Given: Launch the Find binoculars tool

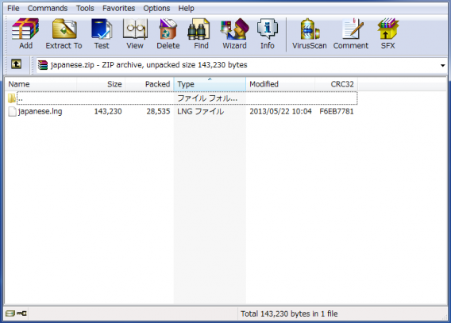Looking at the screenshot, I should [201, 33].
